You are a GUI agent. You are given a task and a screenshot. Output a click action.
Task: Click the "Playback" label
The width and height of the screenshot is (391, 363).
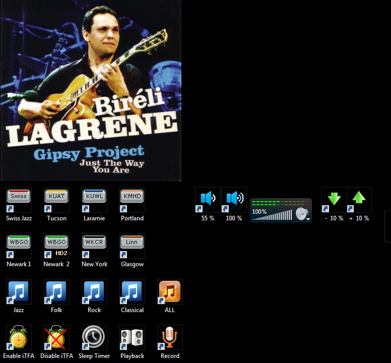click(132, 356)
